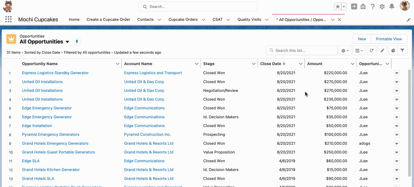
Task: Open the CSAT tab
Action: coord(218,19)
